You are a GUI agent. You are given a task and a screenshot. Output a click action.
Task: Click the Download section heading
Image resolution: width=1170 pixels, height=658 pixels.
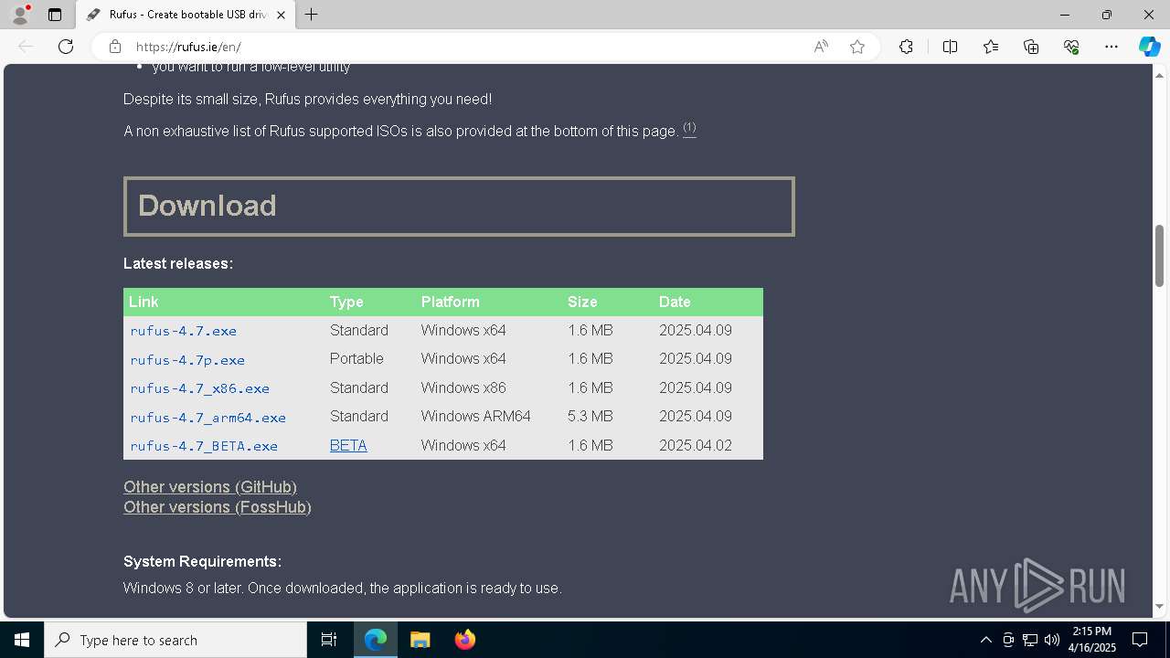pyautogui.click(x=459, y=206)
